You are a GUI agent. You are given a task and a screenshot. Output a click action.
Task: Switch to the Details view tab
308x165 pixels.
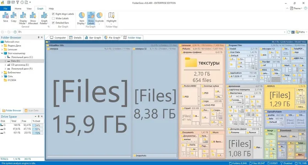(x=75, y=38)
